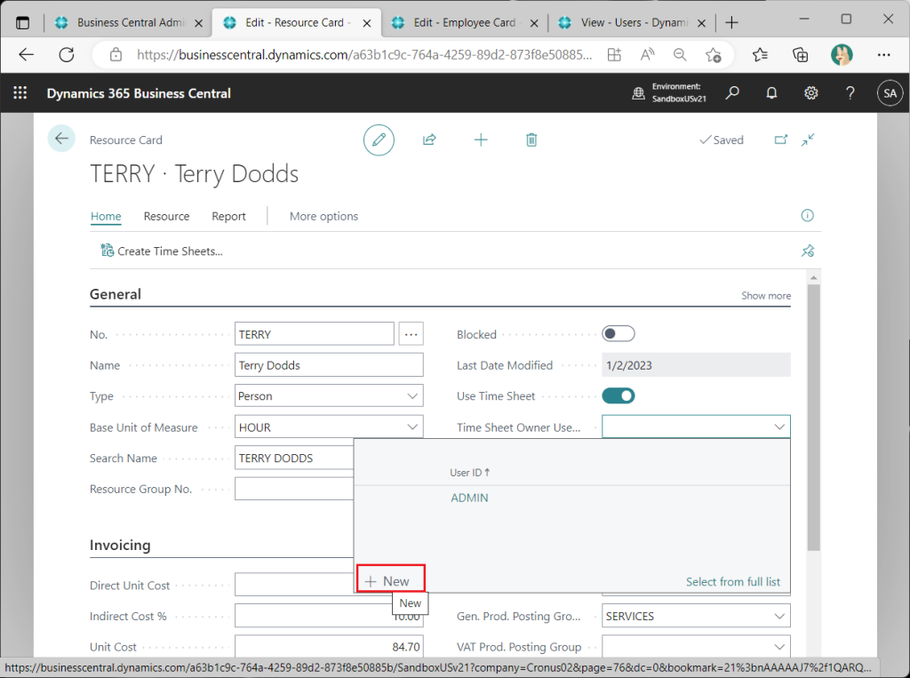The height and width of the screenshot is (678, 910).
Task: Close the Edit - Resource Card browser tab
Action: pyautogui.click(x=367, y=23)
